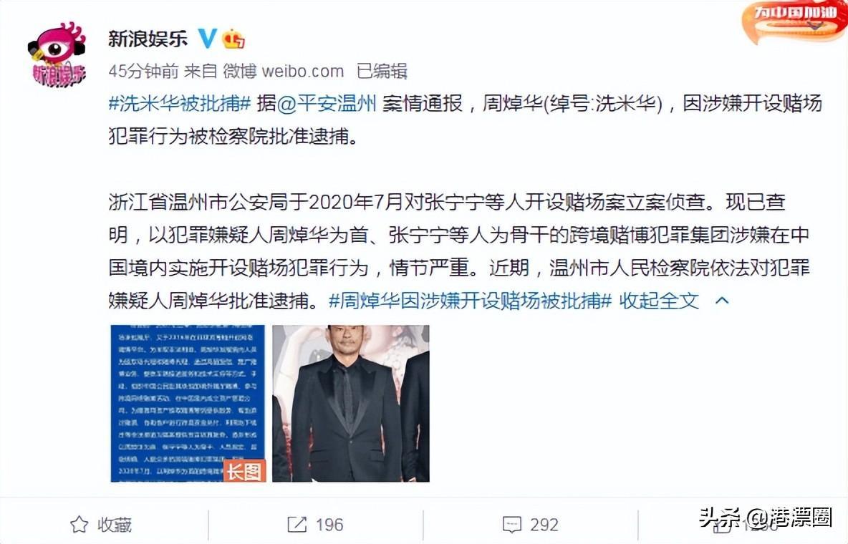
Task: Click the repost share icon
Action: pos(297,524)
